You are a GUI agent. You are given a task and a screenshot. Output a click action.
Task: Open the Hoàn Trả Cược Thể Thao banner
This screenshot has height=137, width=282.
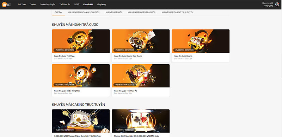click(81, 41)
